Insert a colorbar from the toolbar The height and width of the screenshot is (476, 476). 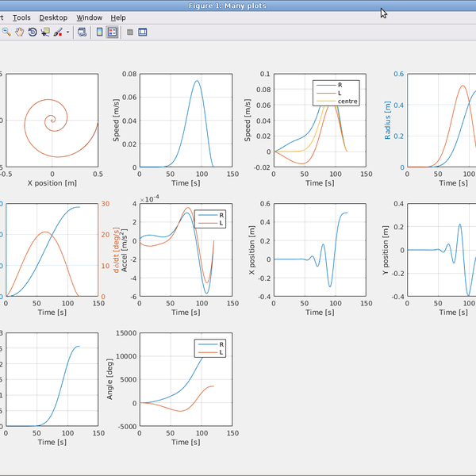[99, 33]
